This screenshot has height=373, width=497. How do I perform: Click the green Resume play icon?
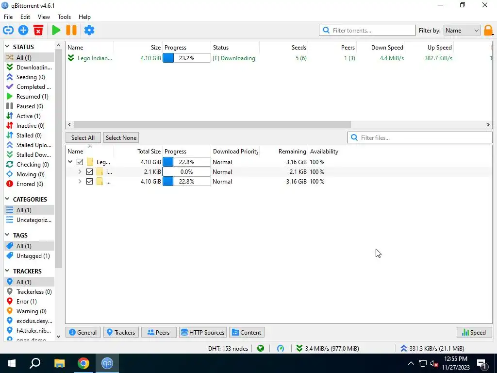click(x=56, y=30)
